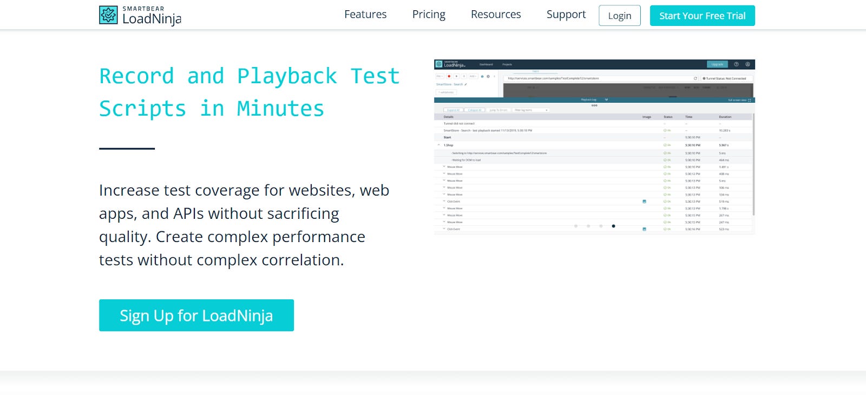Click the LoadNinja product screenshot slide
The height and width of the screenshot is (395, 866).
pyautogui.click(x=594, y=146)
